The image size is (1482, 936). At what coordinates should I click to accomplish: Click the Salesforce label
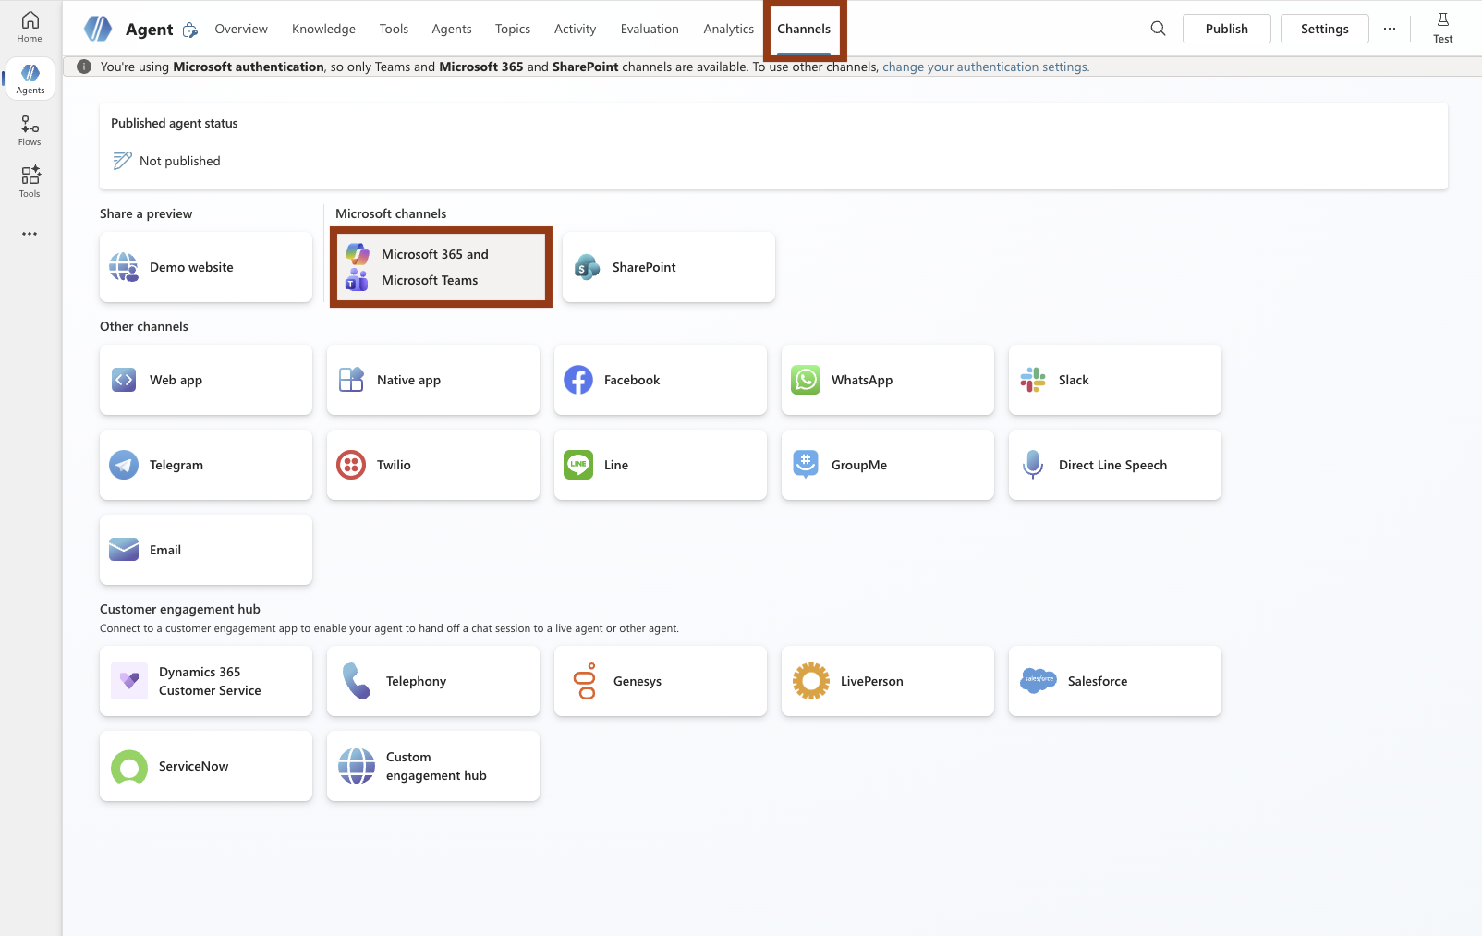coord(1098,681)
